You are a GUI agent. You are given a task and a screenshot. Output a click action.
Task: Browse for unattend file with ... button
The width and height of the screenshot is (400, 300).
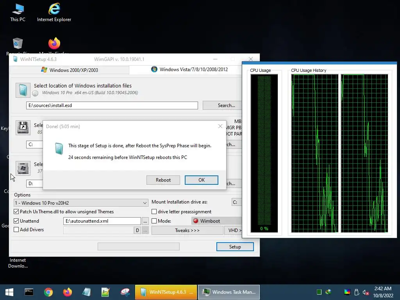(x=145, y=221)
